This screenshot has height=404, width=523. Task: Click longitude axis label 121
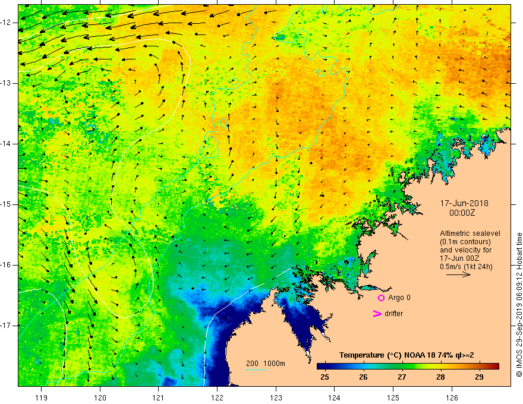pyautogui.click(x=159, y=397)
